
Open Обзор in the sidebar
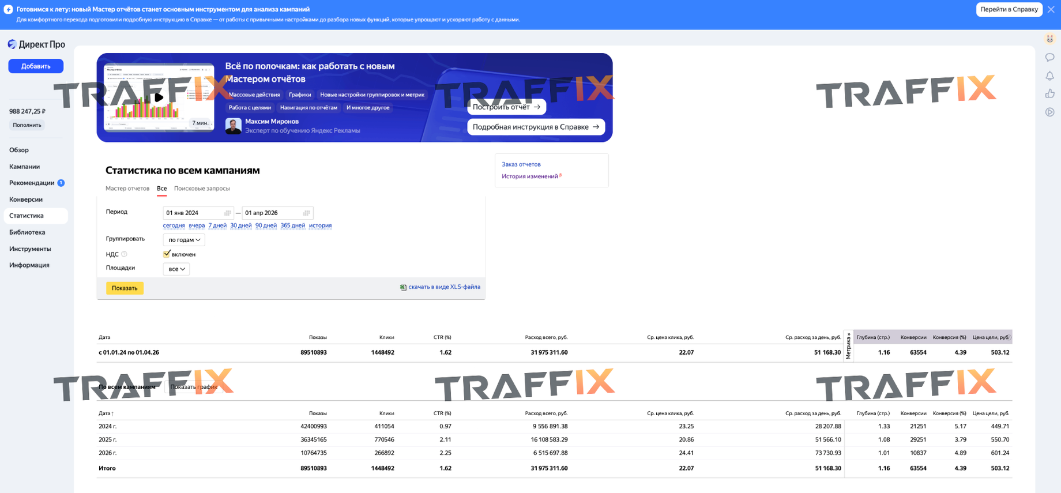coord(19,150)
